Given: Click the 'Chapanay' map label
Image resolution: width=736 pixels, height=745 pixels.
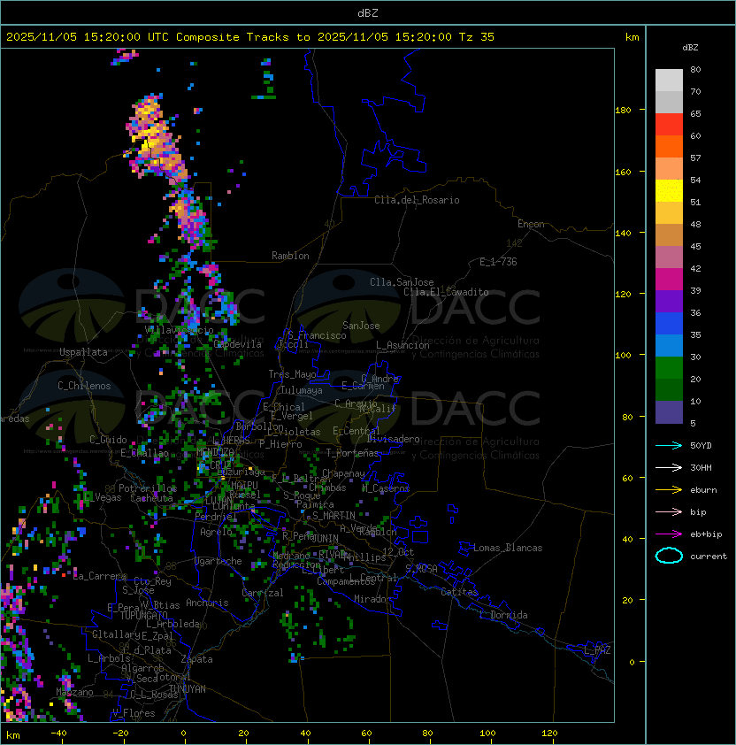Looking at the screenshot, I should [343, 473].
